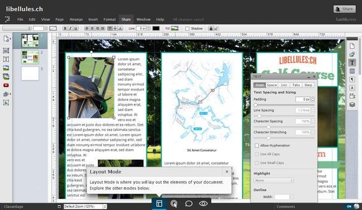Open the add page icon in left sidebar

pos(6,39)
